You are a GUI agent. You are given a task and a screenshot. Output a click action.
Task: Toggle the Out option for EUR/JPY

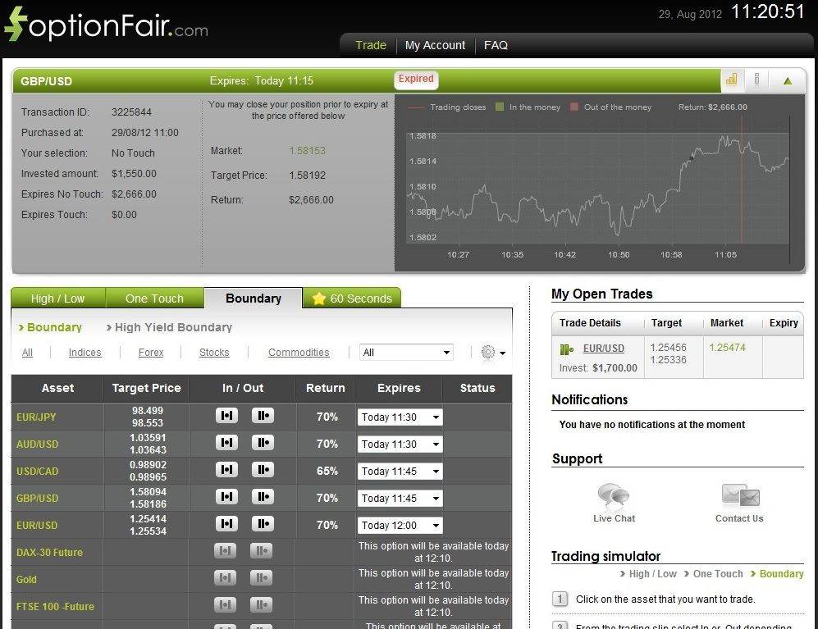tap(263, 416)
